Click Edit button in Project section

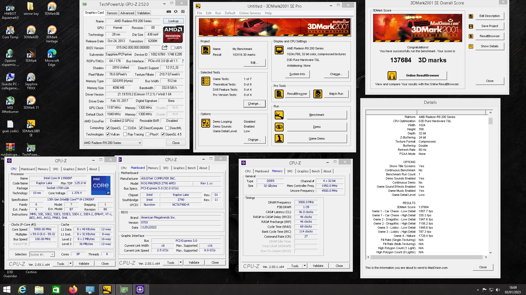(x=254, y=63)
